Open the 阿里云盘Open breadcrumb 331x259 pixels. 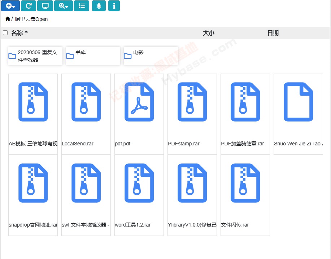(x=31, y=19)
